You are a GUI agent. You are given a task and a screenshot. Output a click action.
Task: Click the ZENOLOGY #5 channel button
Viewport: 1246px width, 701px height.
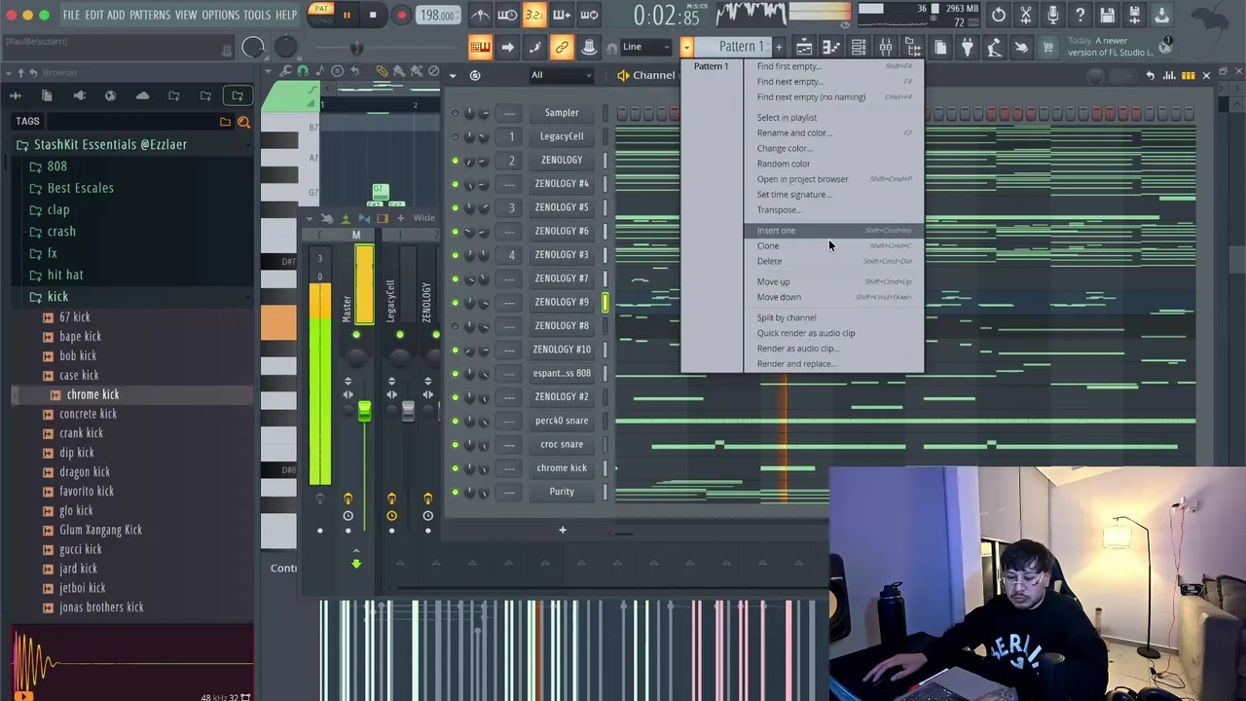coord(562,207)
